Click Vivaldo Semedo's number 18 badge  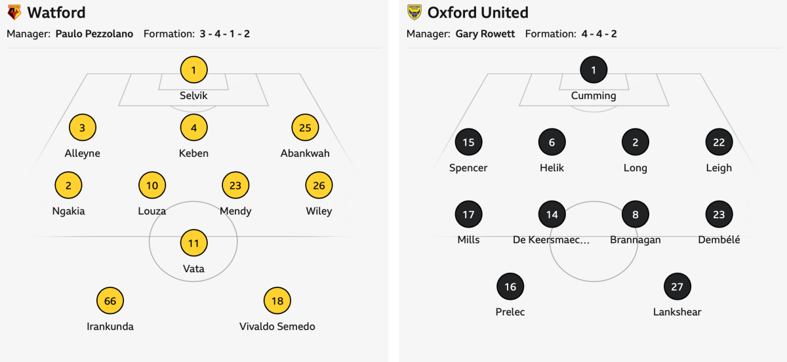click(x=277, y=301)
